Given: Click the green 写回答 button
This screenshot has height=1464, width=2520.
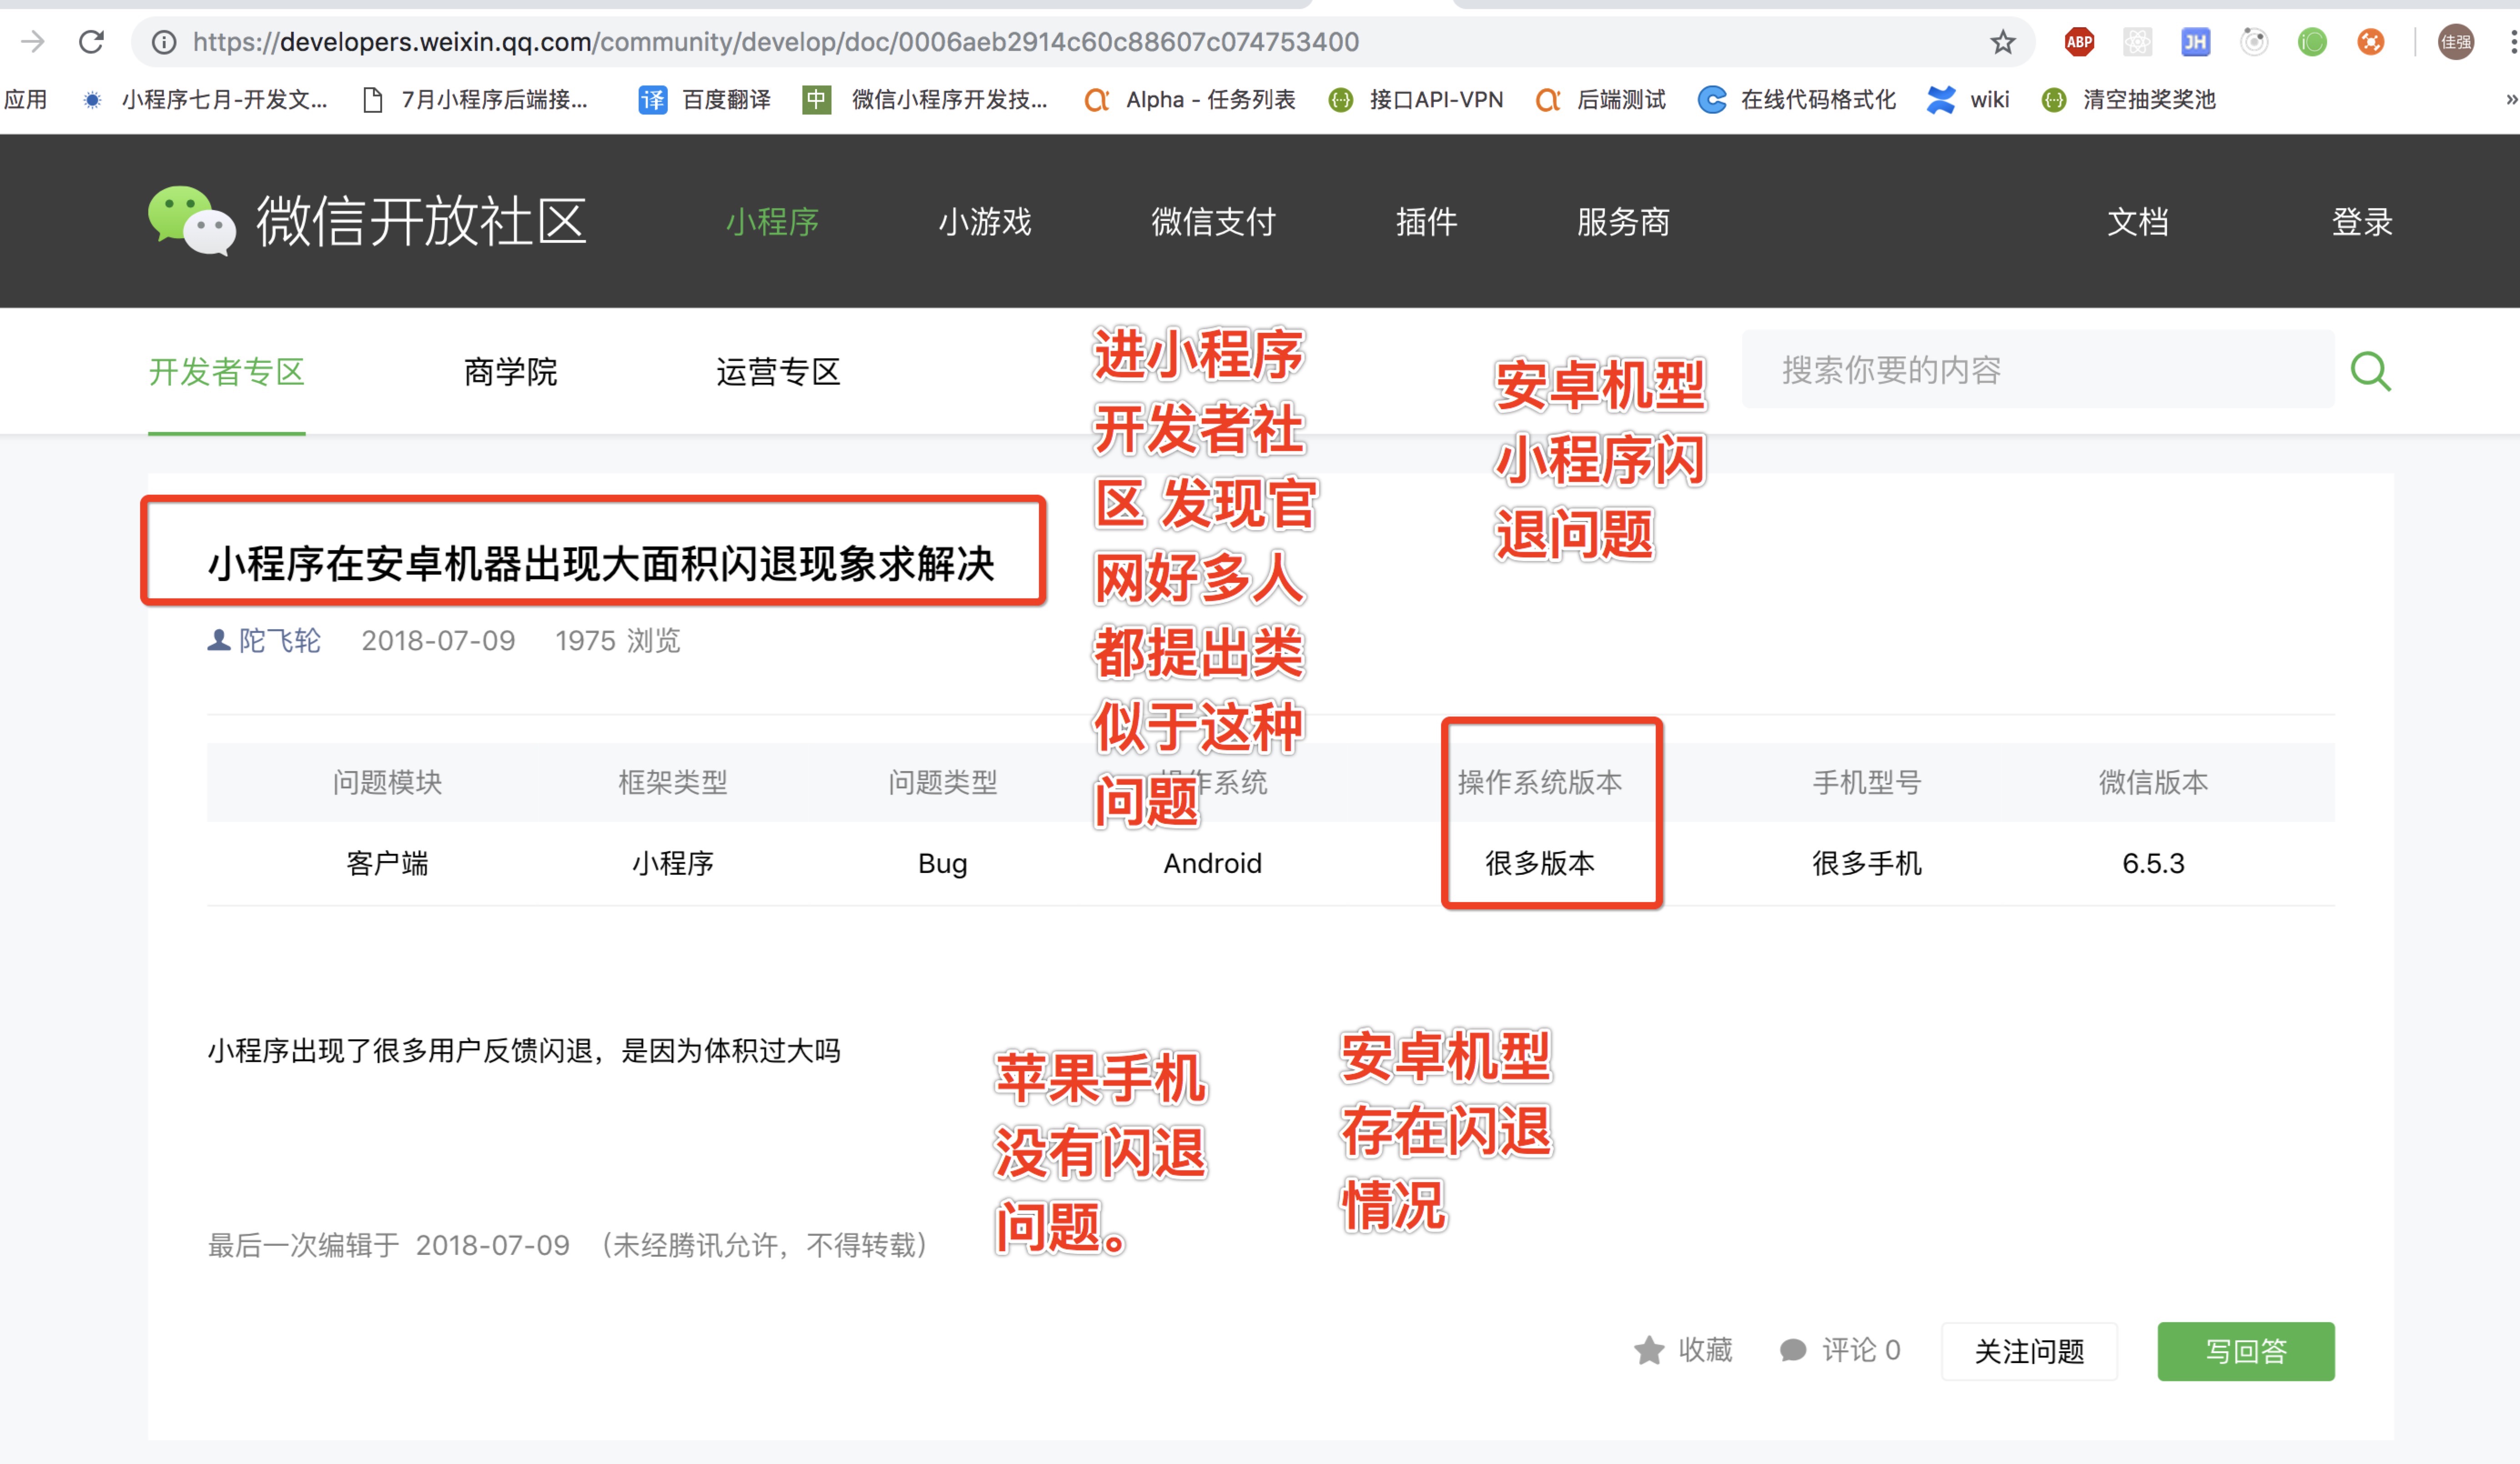Looking at the screenshot, I should tap(2246, 1351).
